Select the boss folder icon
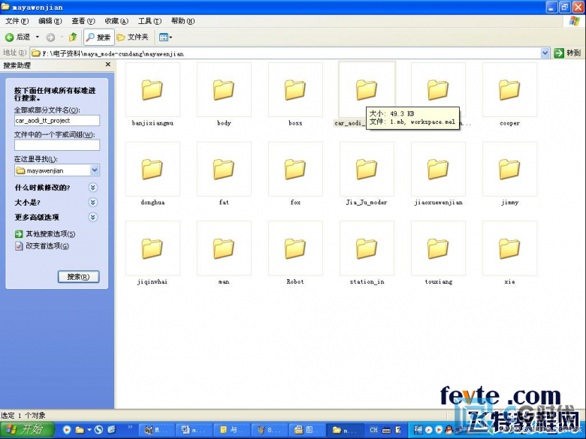 click(295, 90)
